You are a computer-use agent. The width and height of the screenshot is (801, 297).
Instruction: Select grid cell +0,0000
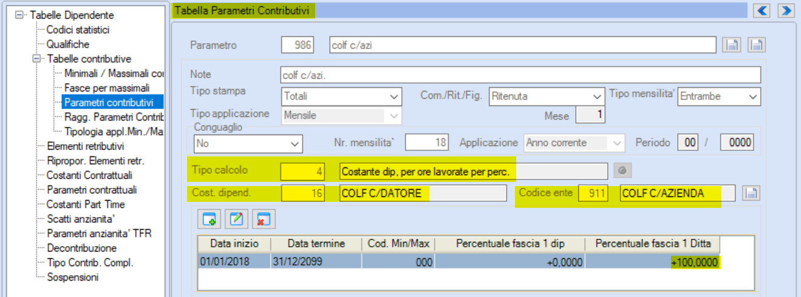tap(510, 261)
